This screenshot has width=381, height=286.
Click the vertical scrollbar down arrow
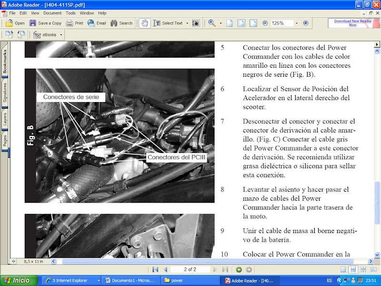pyautogui.click(x=377, y=255)
